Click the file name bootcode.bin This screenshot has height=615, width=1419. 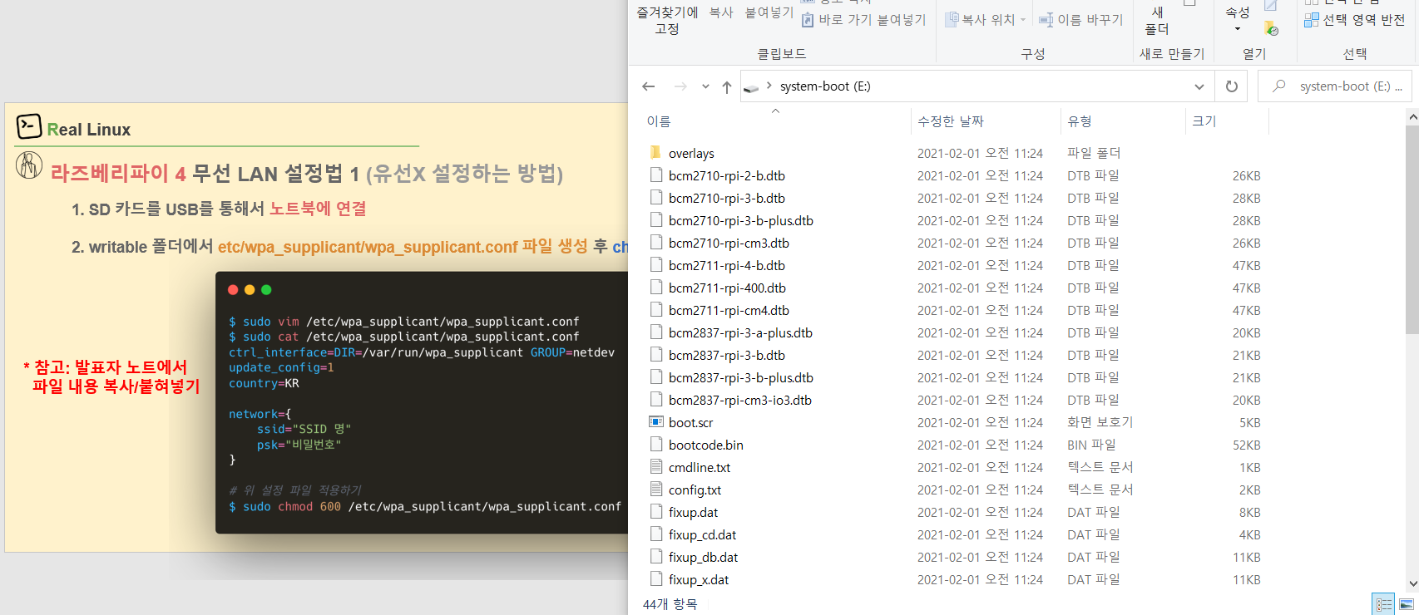[x=706, y=445]
